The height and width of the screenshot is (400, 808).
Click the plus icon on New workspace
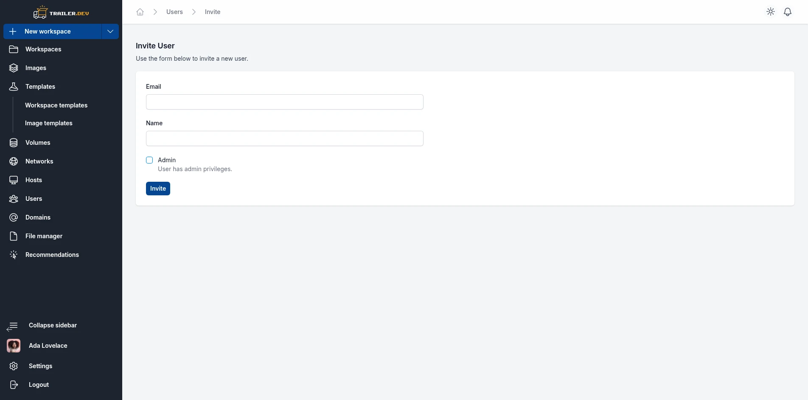[13, 31]
